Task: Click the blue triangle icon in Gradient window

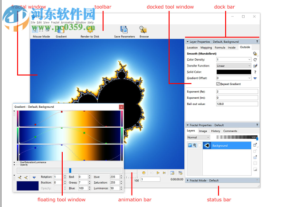Action: [34, 178]
